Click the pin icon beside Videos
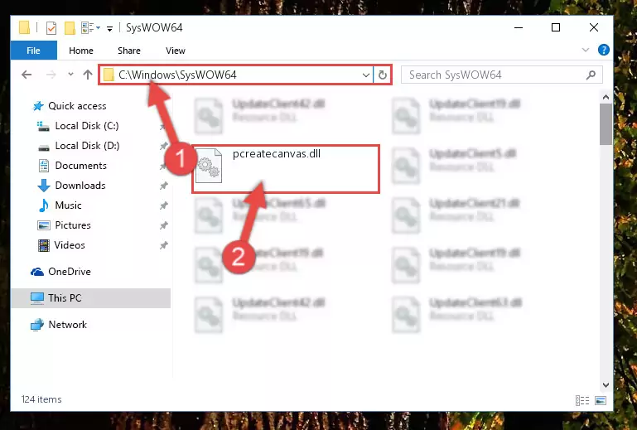 pos(164,245)
